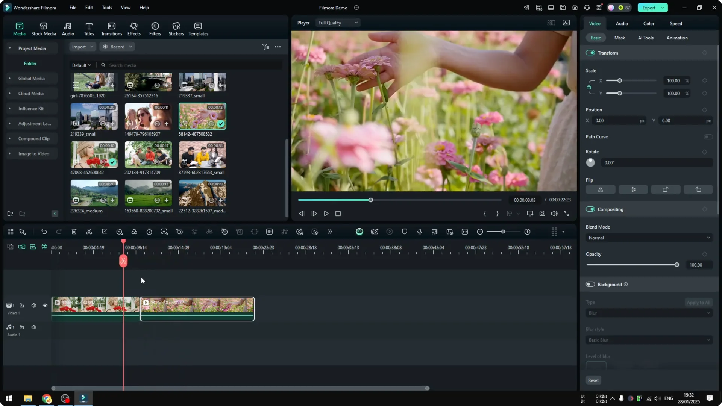Select the Stickers panel icon
This screenshot has width=722, height=406.
pos(176,28)
